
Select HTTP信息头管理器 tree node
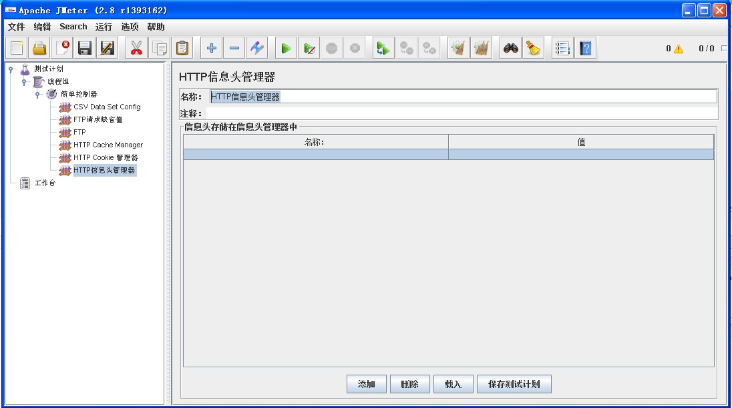[x=105, y=170]
